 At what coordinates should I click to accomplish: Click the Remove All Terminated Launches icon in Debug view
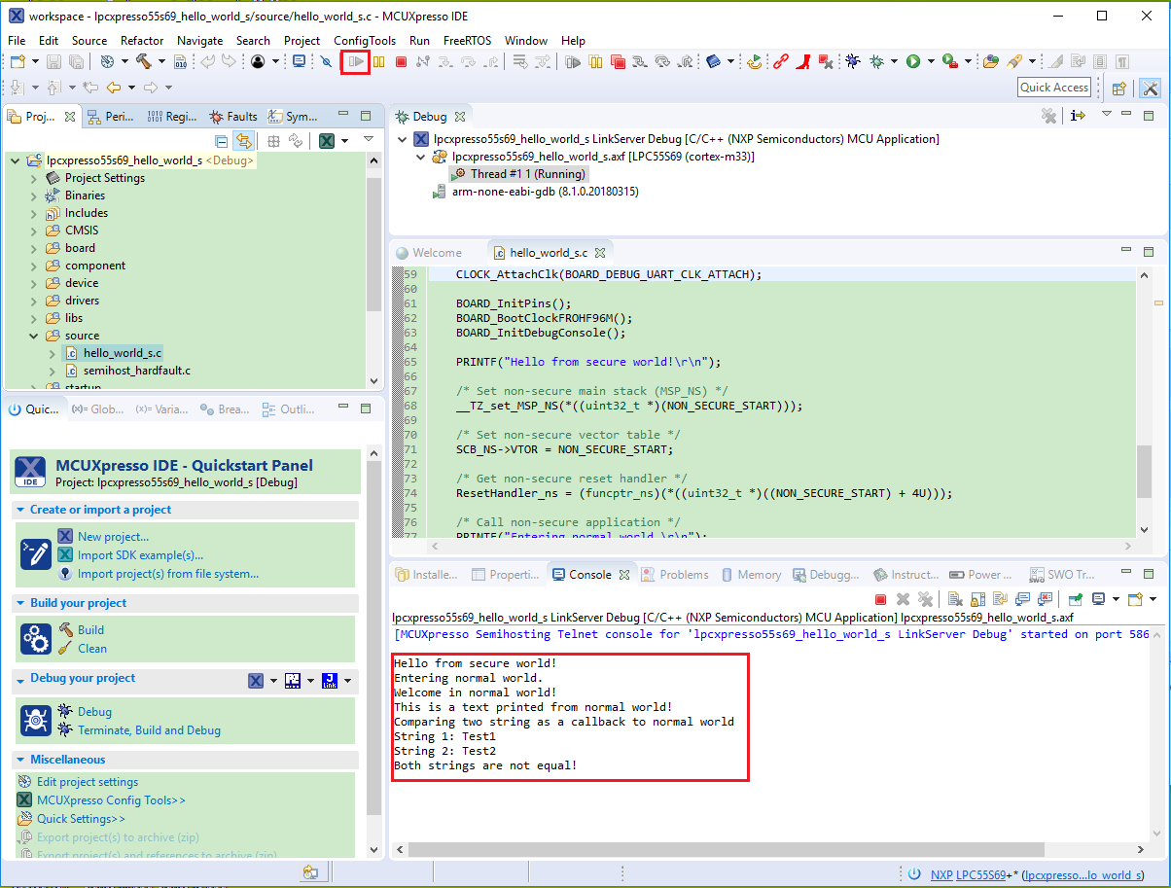click(1048, 116)
